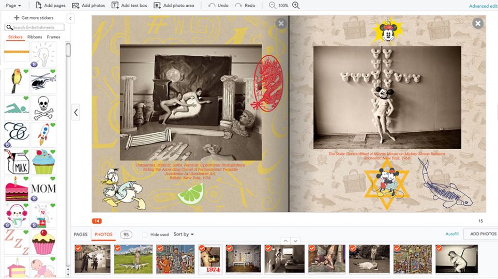The image size is (498, 279).
Task: Toggle the checkmark on the 1974 photo thumbnail
Action: coord(202,249)
